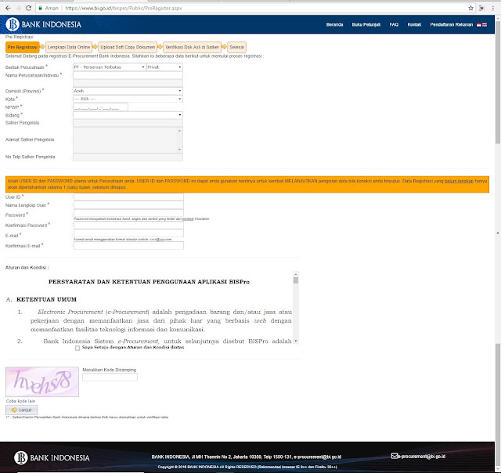Click the Coba kode lain link
This screenshot has height=473, width=501.
(x=21, y=401)
